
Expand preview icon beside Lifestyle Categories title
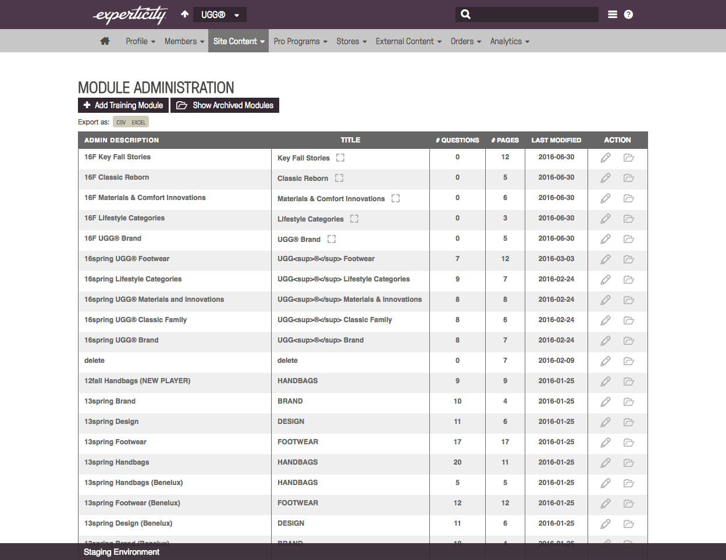point(354,219)
